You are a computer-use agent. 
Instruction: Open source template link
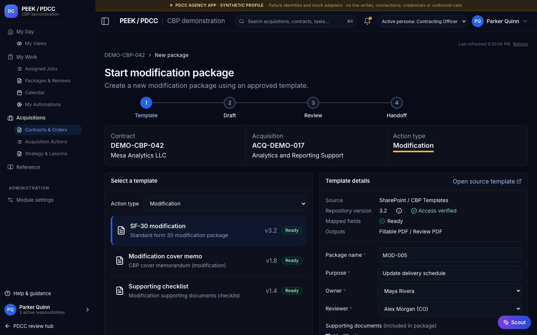487,181
